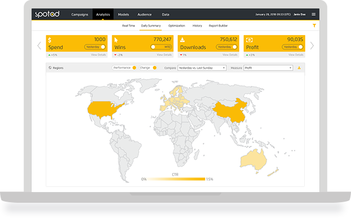Select the Analytics menu
Viewport: 351px width, 218px height.
(x=103, y=15)
